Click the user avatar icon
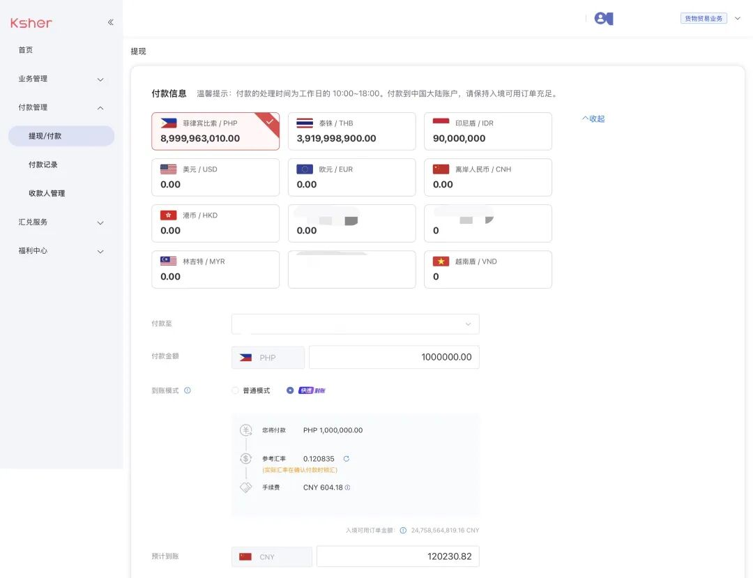Image resolution: width=753 pixels, height=578 pixels. [603, 19]
